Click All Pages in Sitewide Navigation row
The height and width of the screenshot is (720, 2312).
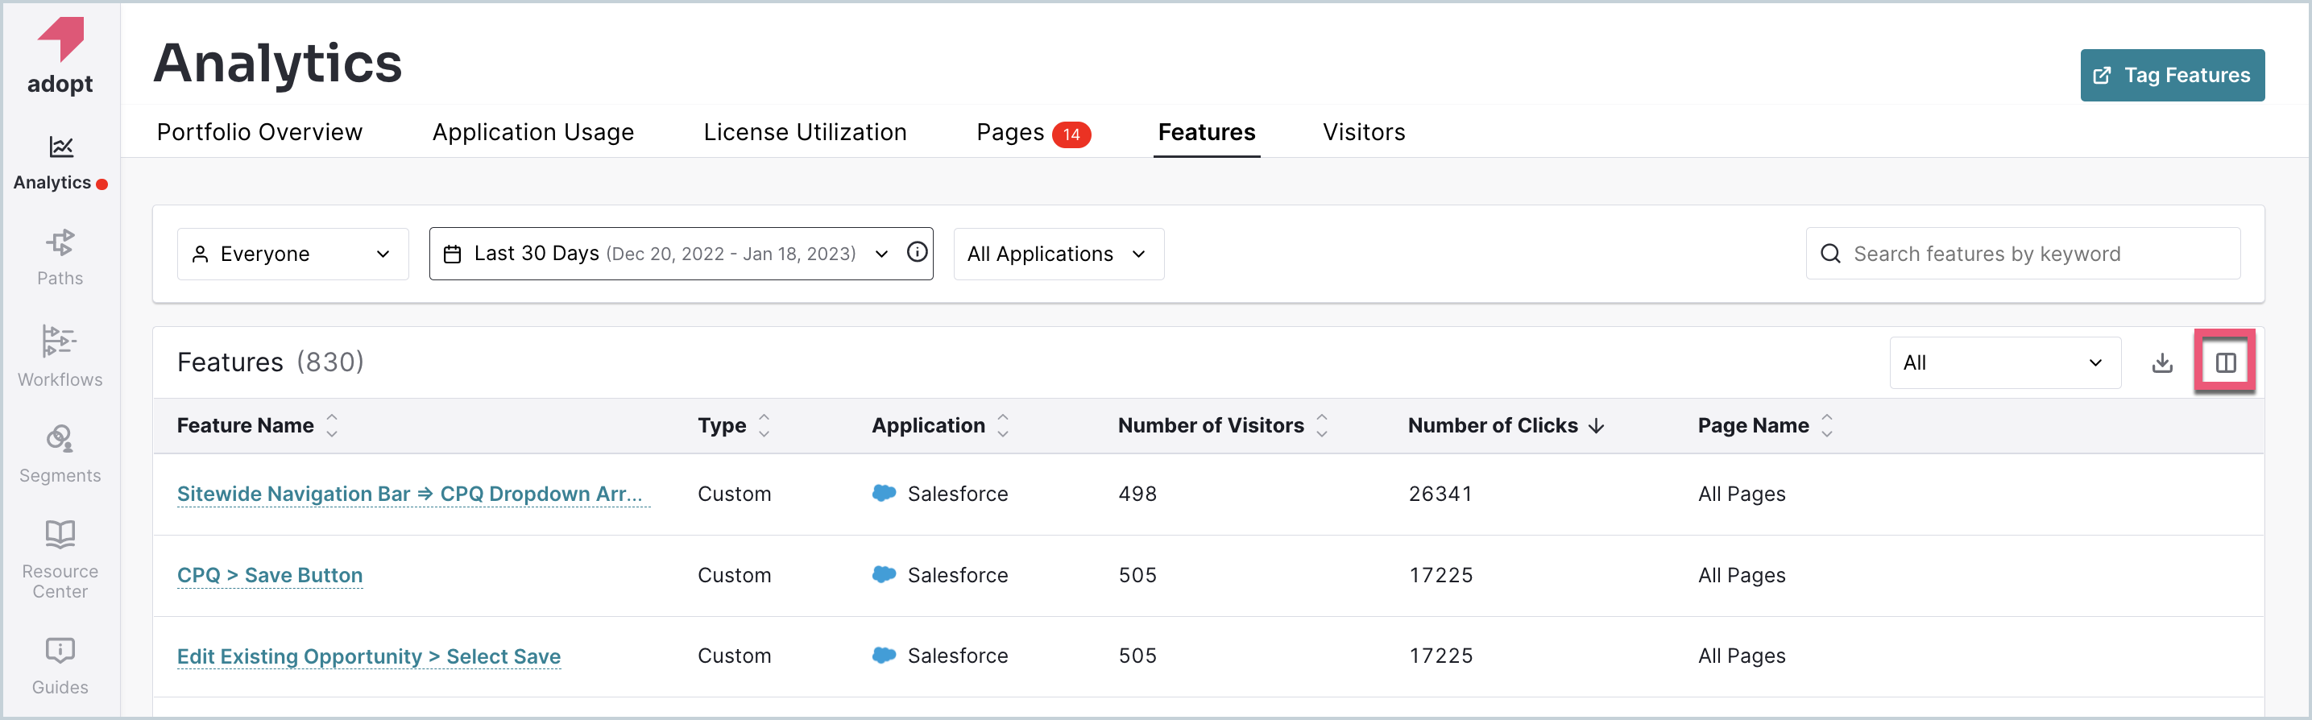(x=1741, y=494)
